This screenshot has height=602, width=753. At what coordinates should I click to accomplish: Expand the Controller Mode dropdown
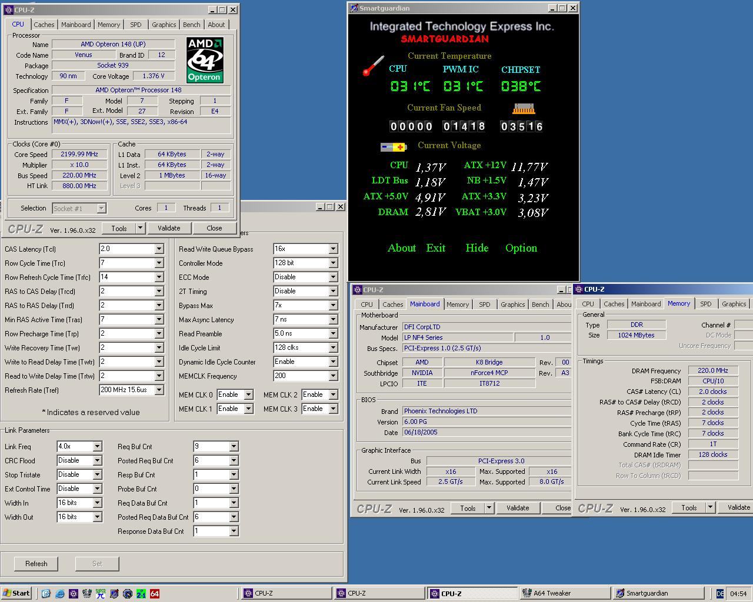[x=333, y=263]
